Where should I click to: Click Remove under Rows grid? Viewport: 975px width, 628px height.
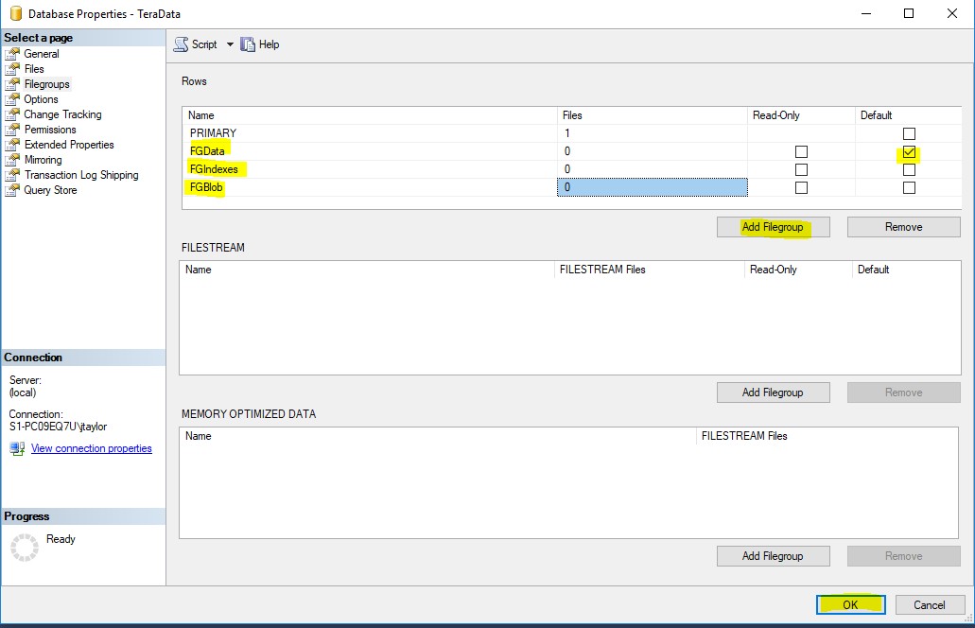[x=903, y=227]
